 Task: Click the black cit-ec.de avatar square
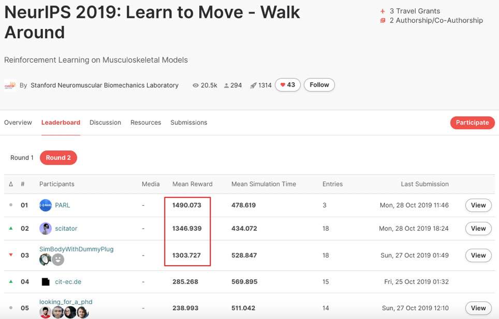[46, 282]
